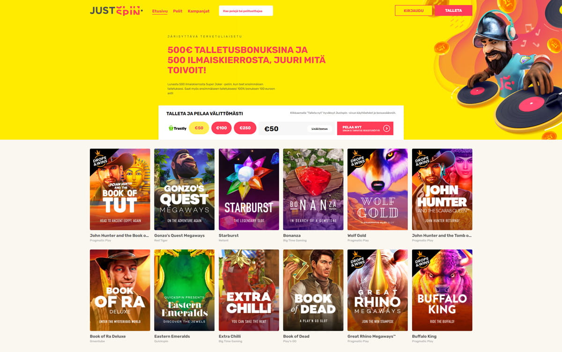Click the Trustly payment icon
562x352 pixels.
[x=177, y=128]
